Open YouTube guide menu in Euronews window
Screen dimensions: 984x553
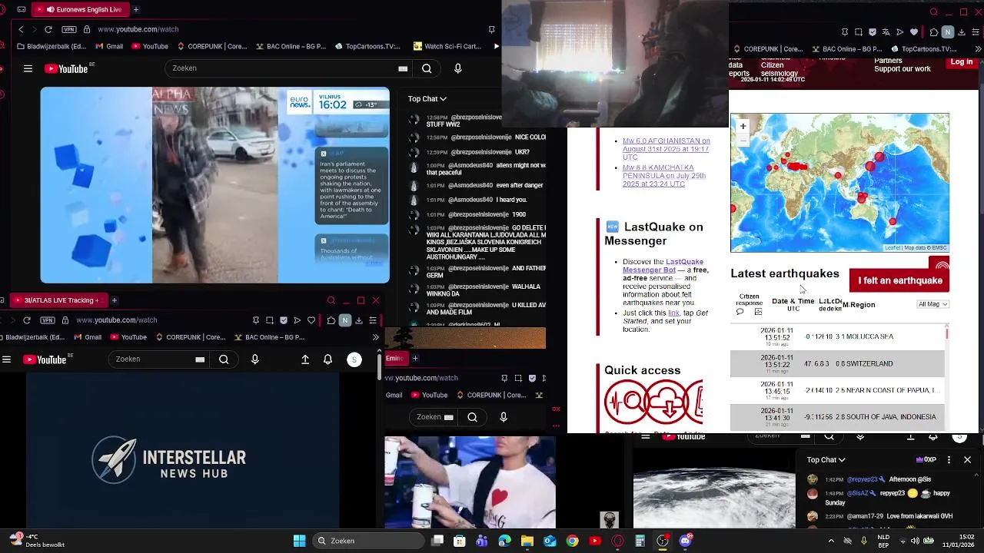28,68
